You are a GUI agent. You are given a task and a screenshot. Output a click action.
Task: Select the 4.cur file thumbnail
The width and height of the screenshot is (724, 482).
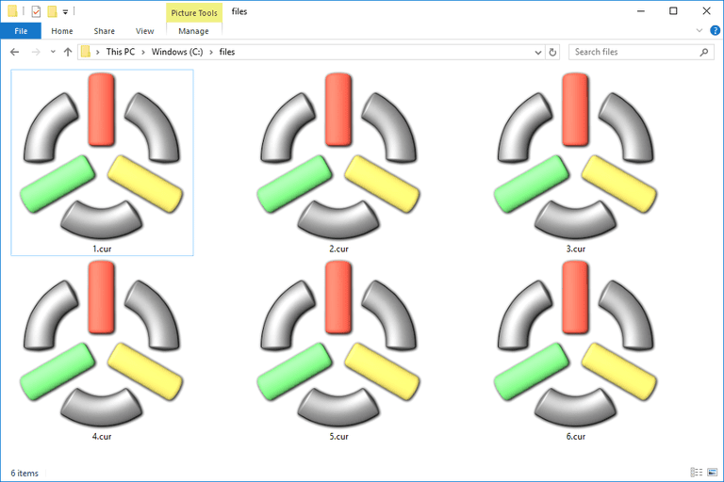pos(102,344)
